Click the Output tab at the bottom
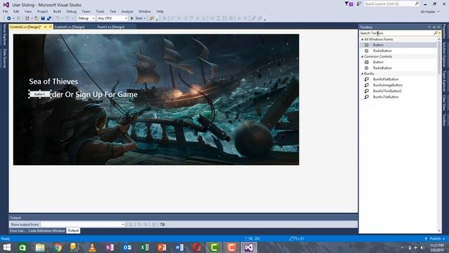Viewport: 449px width, 253px height. (73, 231)
